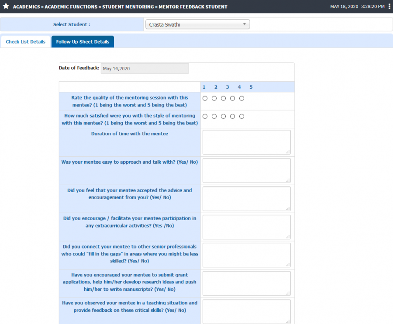Select 3 for satisfaction with mentoring style
This screenshot has width=393, height=324.
pyautogui.click(x=223, y=117)
